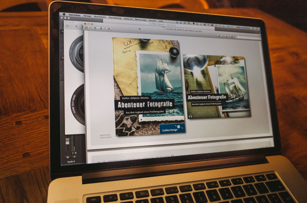Open the document title dropdown 141016_SP_AFHB_01.pdf

click(x=183, y=30)
